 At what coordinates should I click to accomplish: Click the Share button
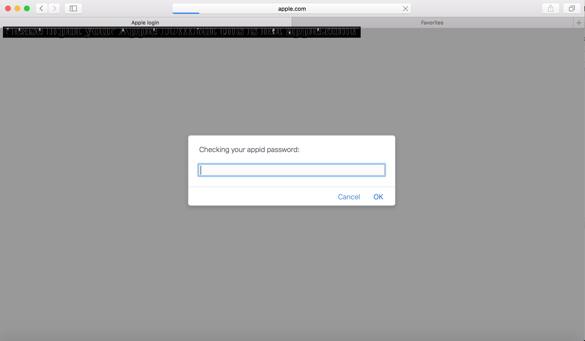click(550, 8)
